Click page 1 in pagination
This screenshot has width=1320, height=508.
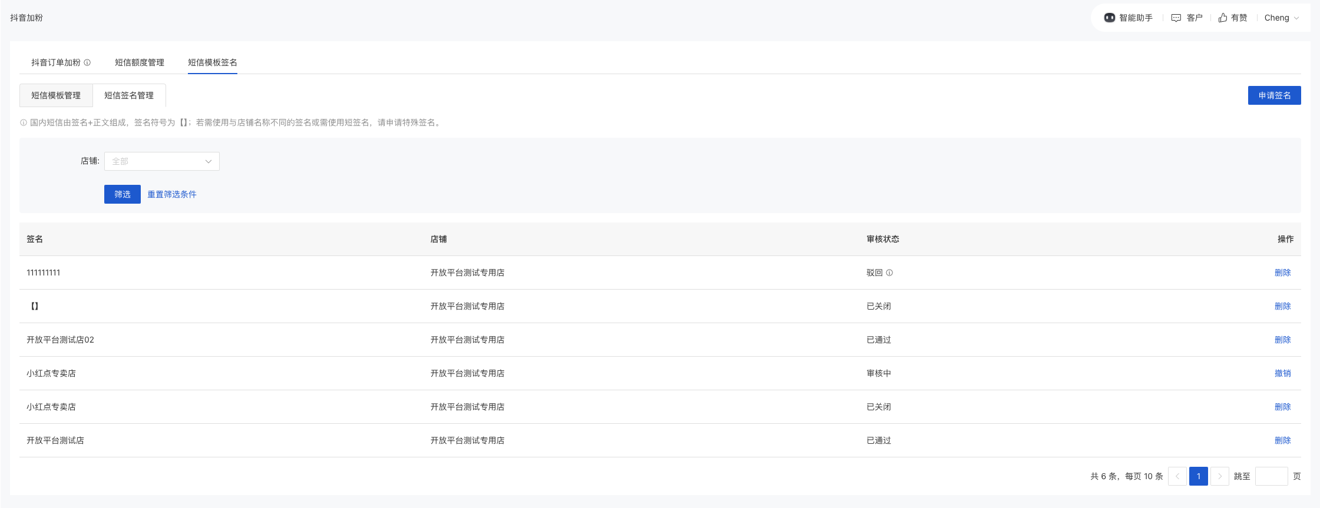point(1198,476)
